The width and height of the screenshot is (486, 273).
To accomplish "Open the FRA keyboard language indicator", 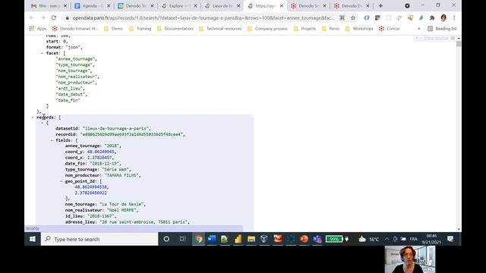I will [x=413, y=239].
